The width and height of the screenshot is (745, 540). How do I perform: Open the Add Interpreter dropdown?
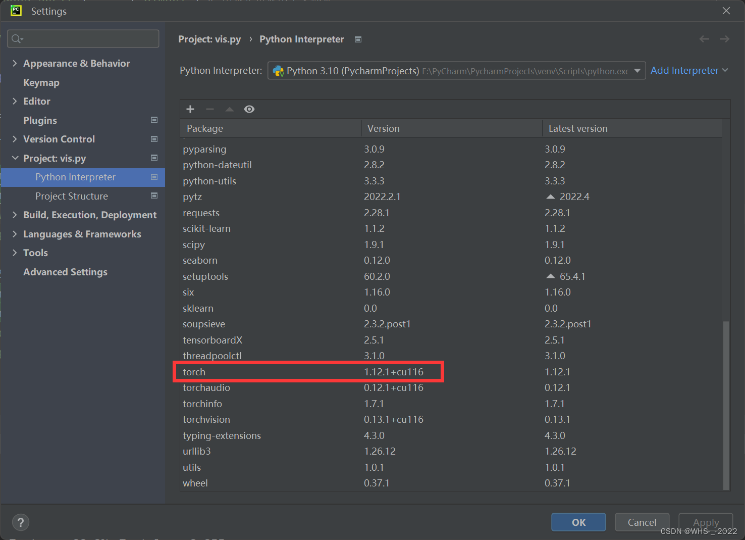(689, 70)
